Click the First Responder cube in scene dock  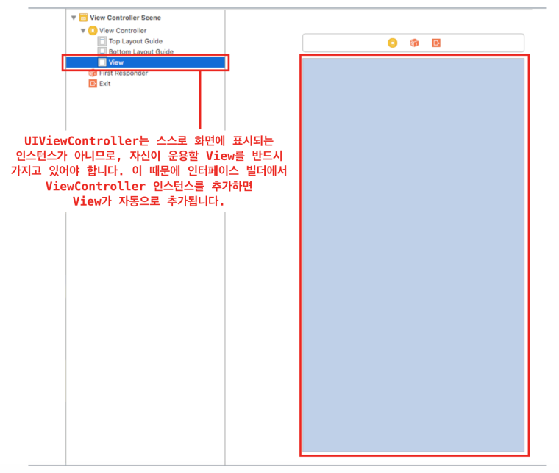pyautogui.click(x=414, y=43)
